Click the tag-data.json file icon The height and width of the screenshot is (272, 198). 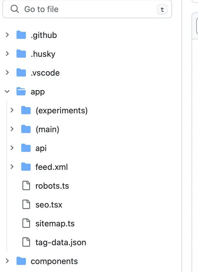26,242
